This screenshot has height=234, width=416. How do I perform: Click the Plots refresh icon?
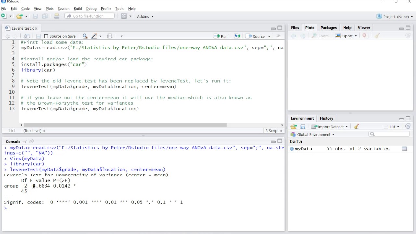pyautogui.click(x=408, y=36)
